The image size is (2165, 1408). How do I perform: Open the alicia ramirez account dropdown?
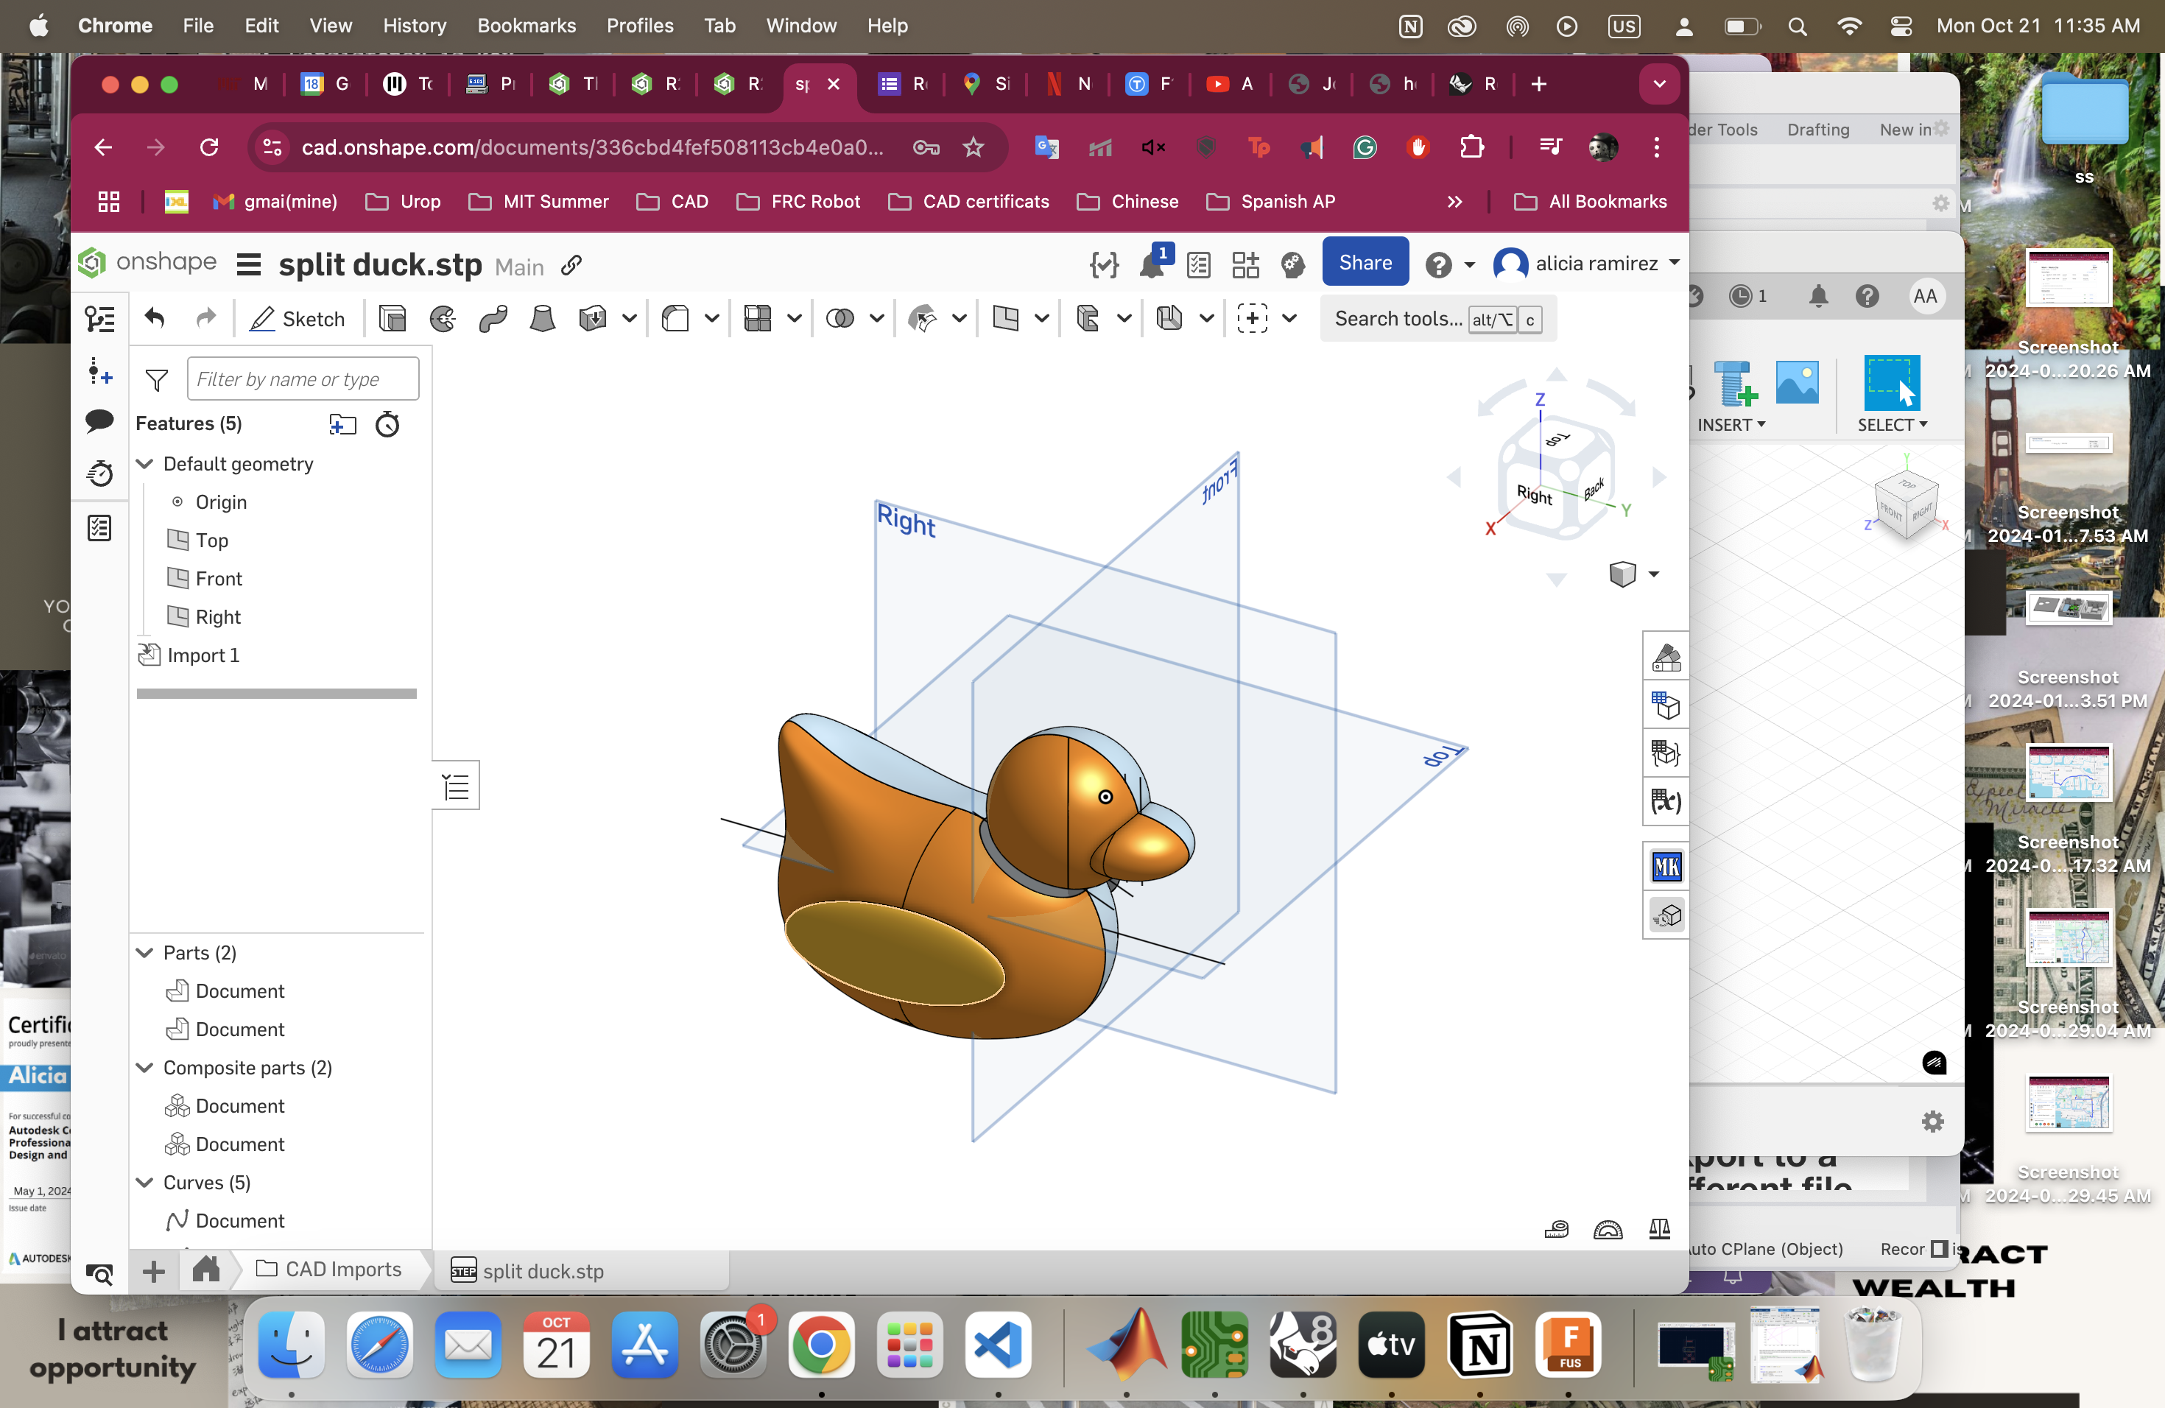point(1586,263)
